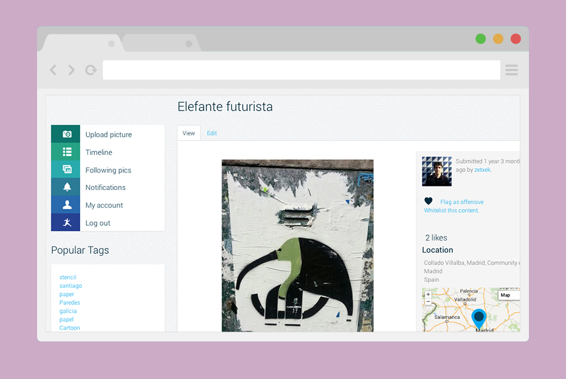Open the stencil popular tag
Viewport: 566px width, 379px height.
(68, 278)
